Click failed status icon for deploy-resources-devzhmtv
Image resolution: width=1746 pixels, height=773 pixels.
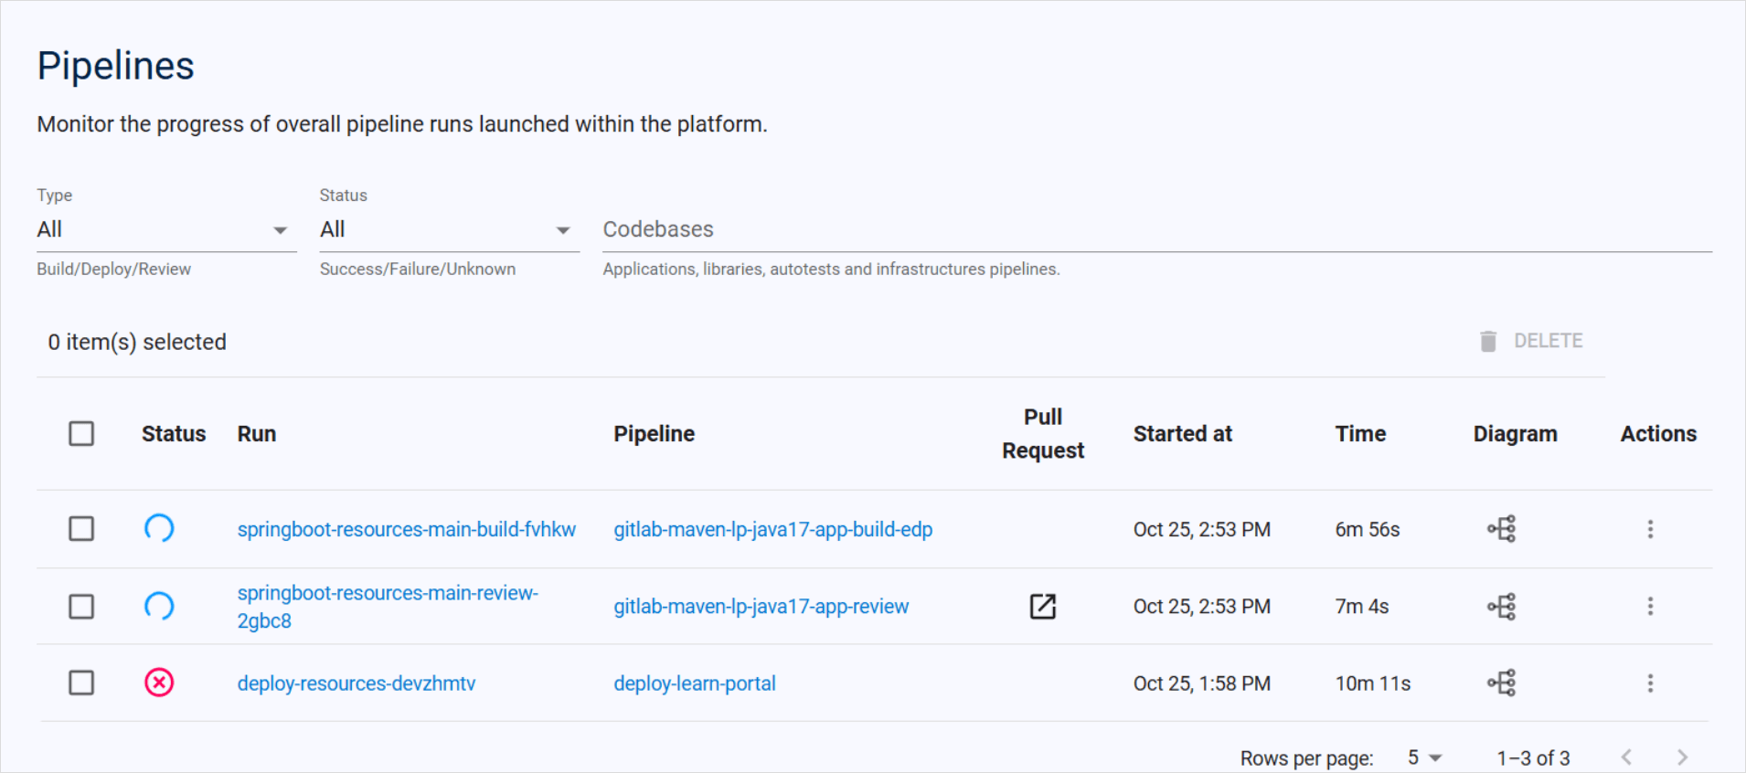pos(159,683)
